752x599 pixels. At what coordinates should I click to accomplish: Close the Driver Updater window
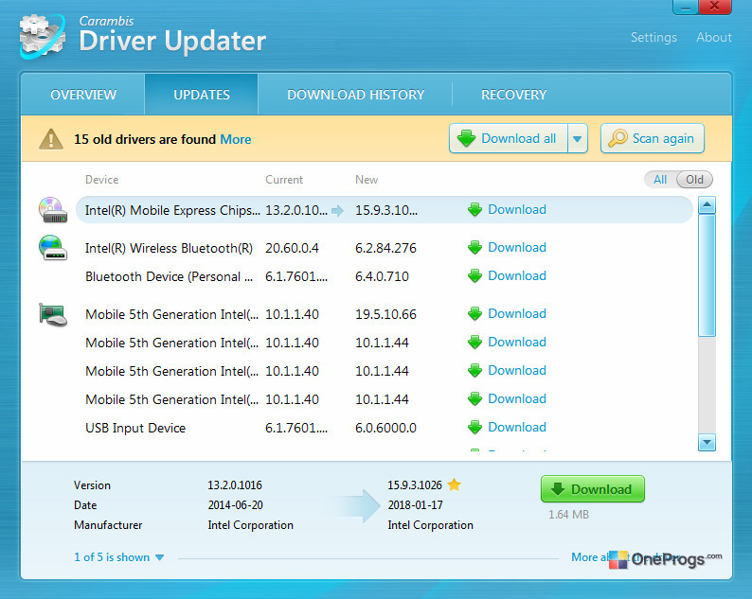pyautogui.click(x=715, y=7)
